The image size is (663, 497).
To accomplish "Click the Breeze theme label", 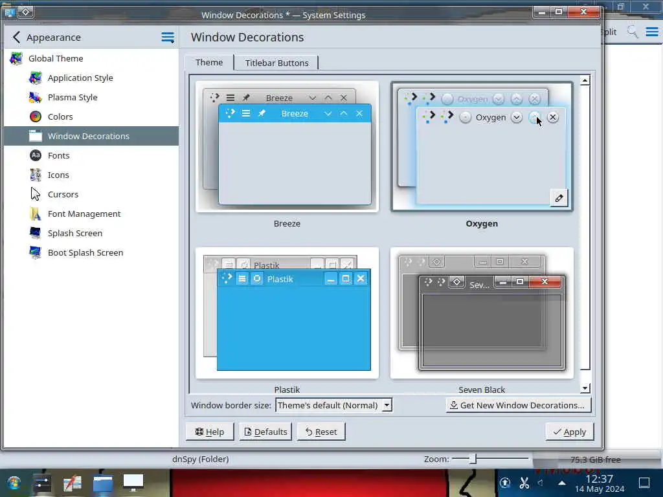I will [x=287, y=223].
